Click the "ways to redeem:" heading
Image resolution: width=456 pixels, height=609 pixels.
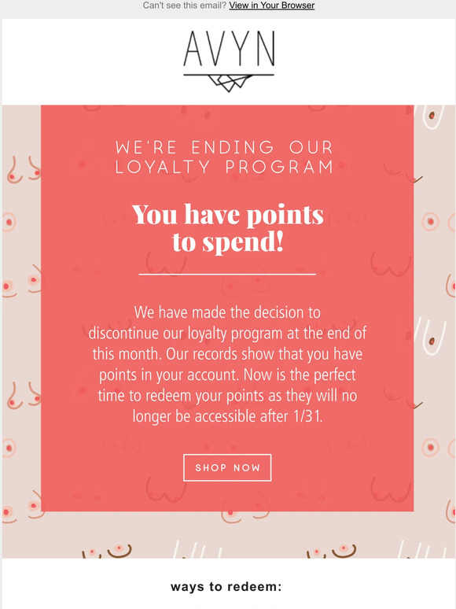pyautogui.click(x=226, y=586)
